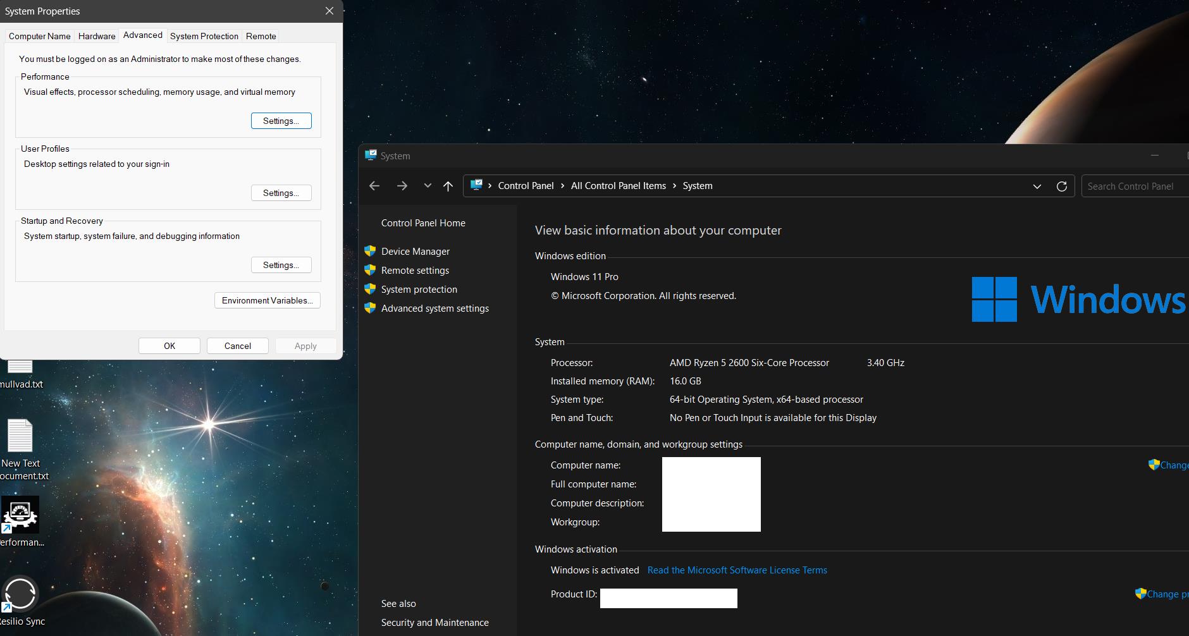Expand chevron before Control Panel breadcrumb
Screen dimensions: 1189x636
click(x=490, y=186)
